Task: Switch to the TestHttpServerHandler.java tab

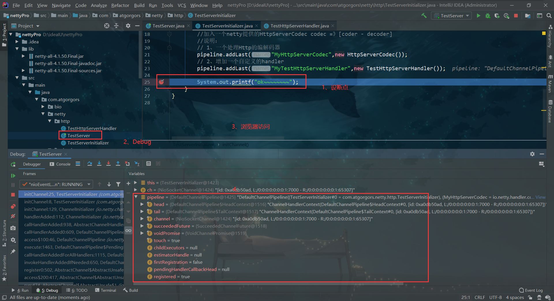Action: [x=299, y=26]
